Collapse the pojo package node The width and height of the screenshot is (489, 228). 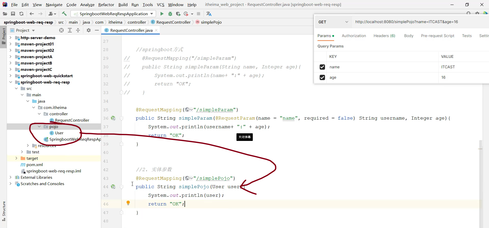pyautogui.click(x=39, y=126)
